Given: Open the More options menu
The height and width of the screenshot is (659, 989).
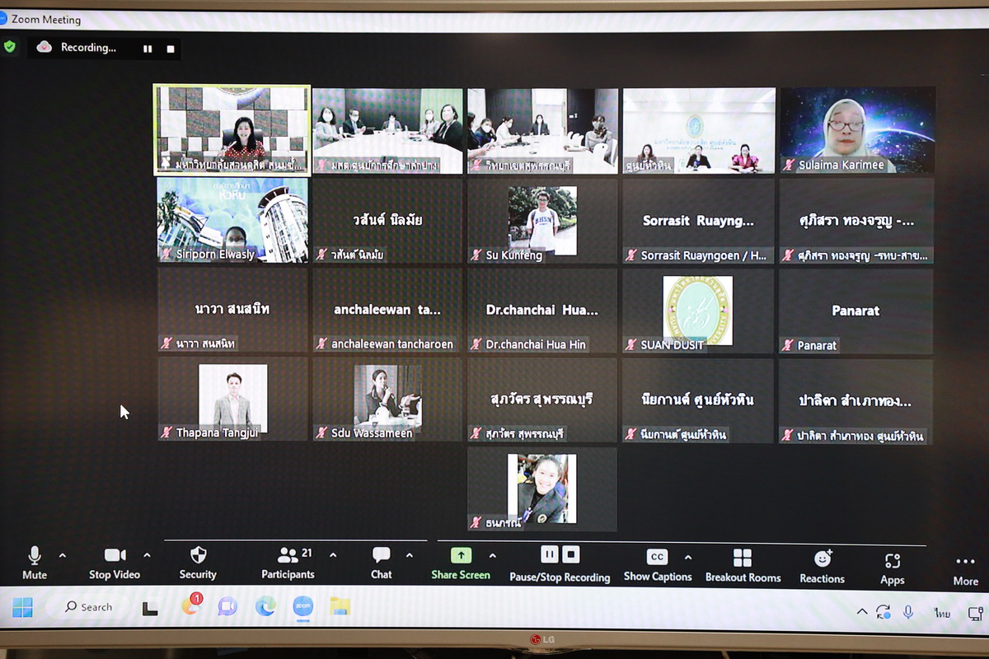Looking at the screenshot, I should point(965,570).
